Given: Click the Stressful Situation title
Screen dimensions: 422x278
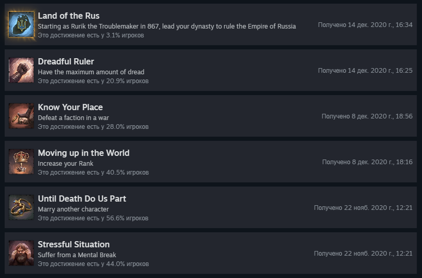Looking at the screenshot, I should click(74, 244).
